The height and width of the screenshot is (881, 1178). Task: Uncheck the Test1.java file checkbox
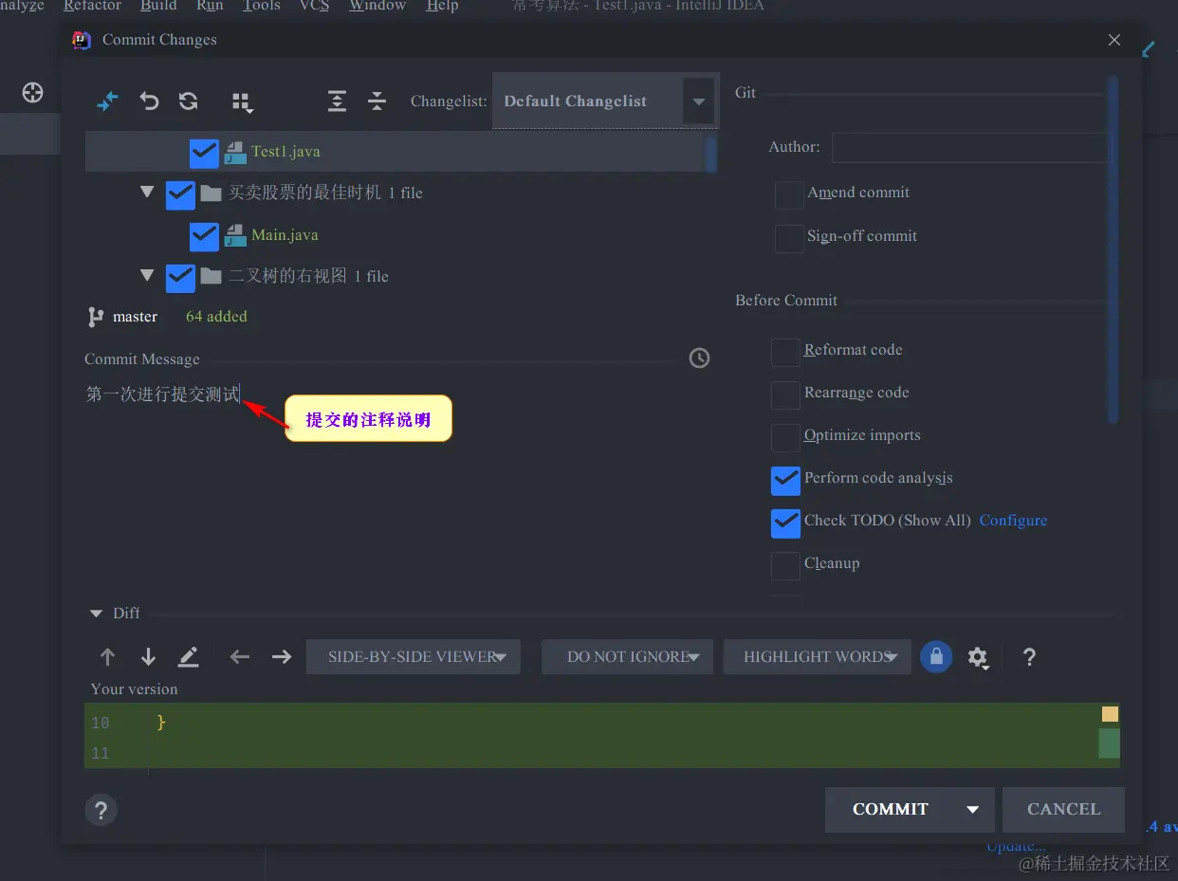(x=204, y=152)
